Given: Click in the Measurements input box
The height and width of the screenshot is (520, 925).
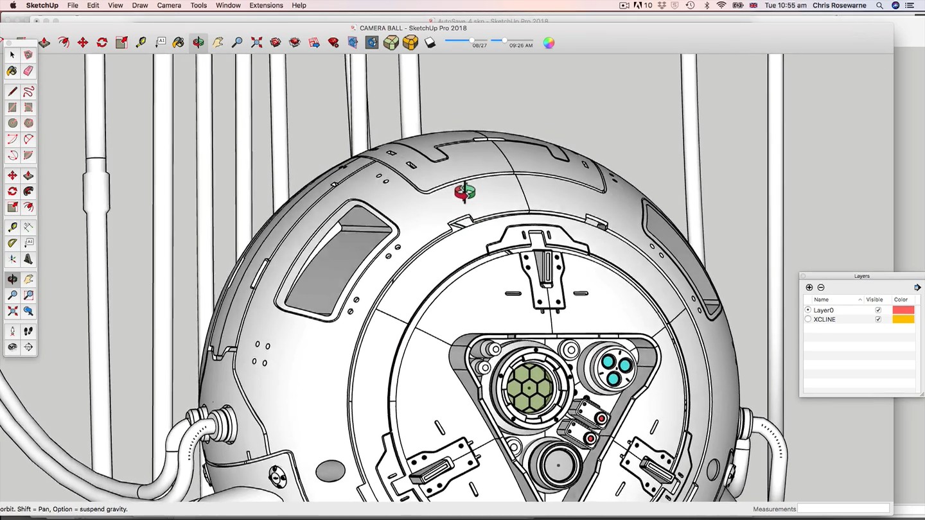Looking at the screenshot, I should (x=843, y=509).
